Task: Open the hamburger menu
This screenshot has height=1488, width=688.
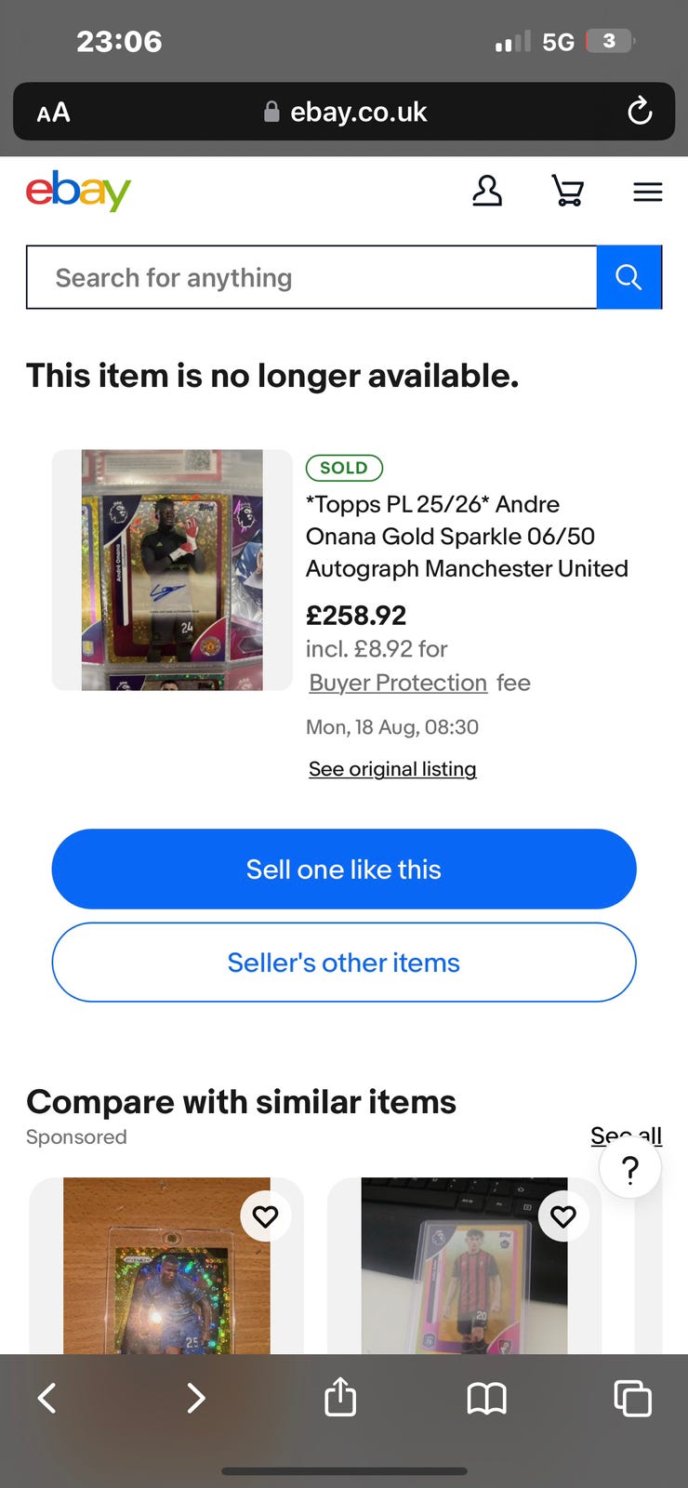Action: 647,192
